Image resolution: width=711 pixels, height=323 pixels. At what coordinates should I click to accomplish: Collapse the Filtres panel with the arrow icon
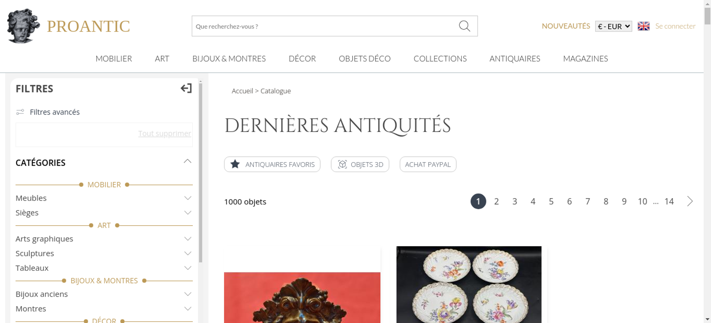click(x=186, y=88)
